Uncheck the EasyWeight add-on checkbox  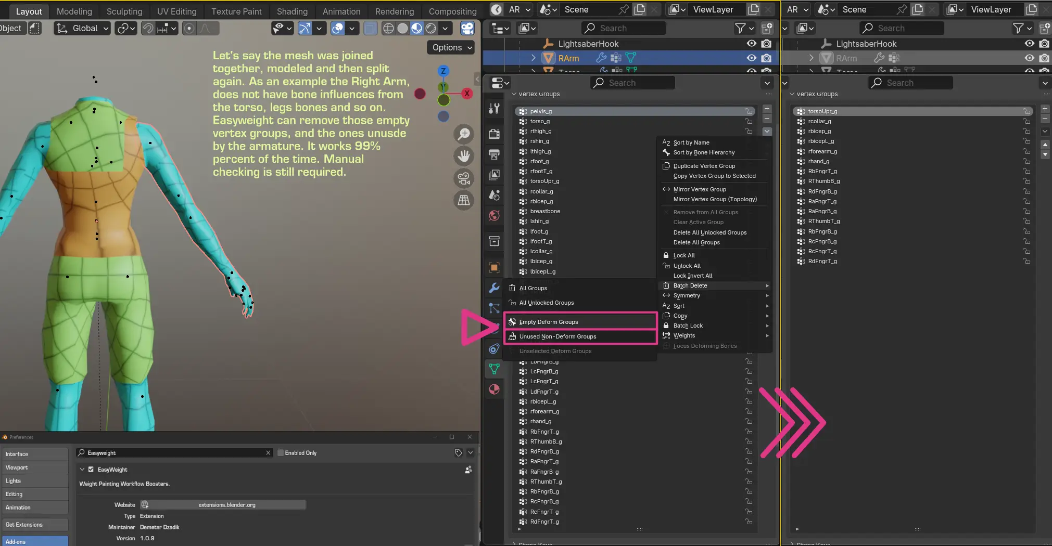click(x=91, y=470)
